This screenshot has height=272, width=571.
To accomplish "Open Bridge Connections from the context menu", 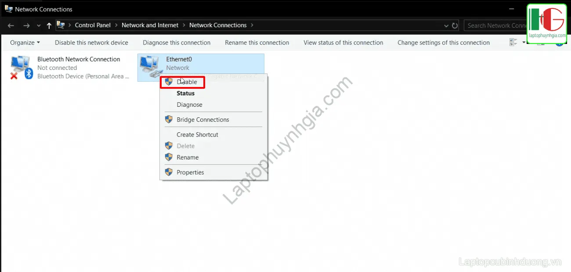I will coord(202,119).
